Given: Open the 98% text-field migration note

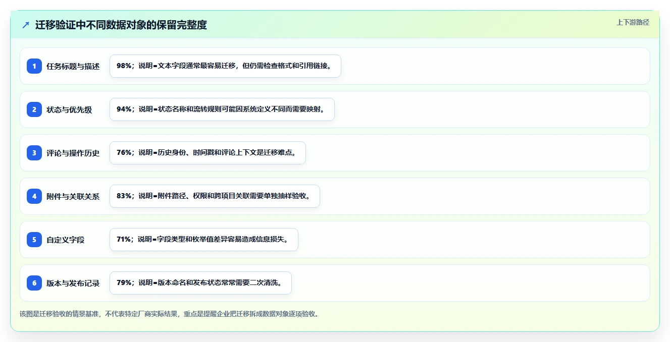Looking at the screenshot, I should (225, 66).
